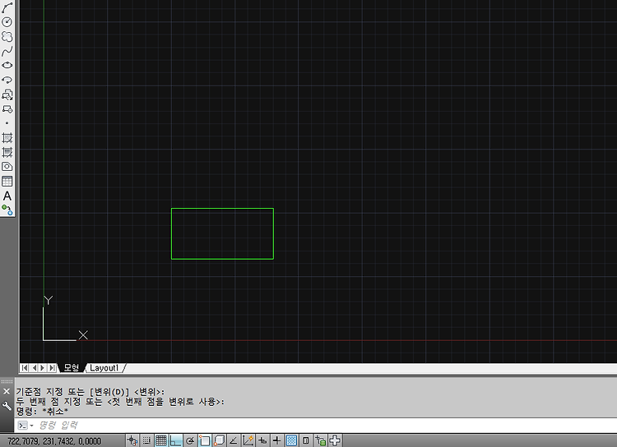The height and width of the screenshot is (447, 617).
Task: Jump to the last layout tab
Action: pyautogui.click(x=53, y=368)
